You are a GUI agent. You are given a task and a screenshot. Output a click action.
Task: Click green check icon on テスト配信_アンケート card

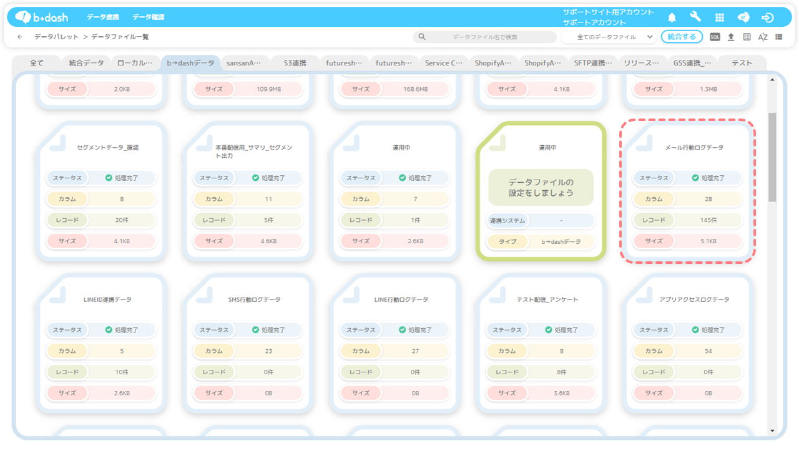(549, 330)
